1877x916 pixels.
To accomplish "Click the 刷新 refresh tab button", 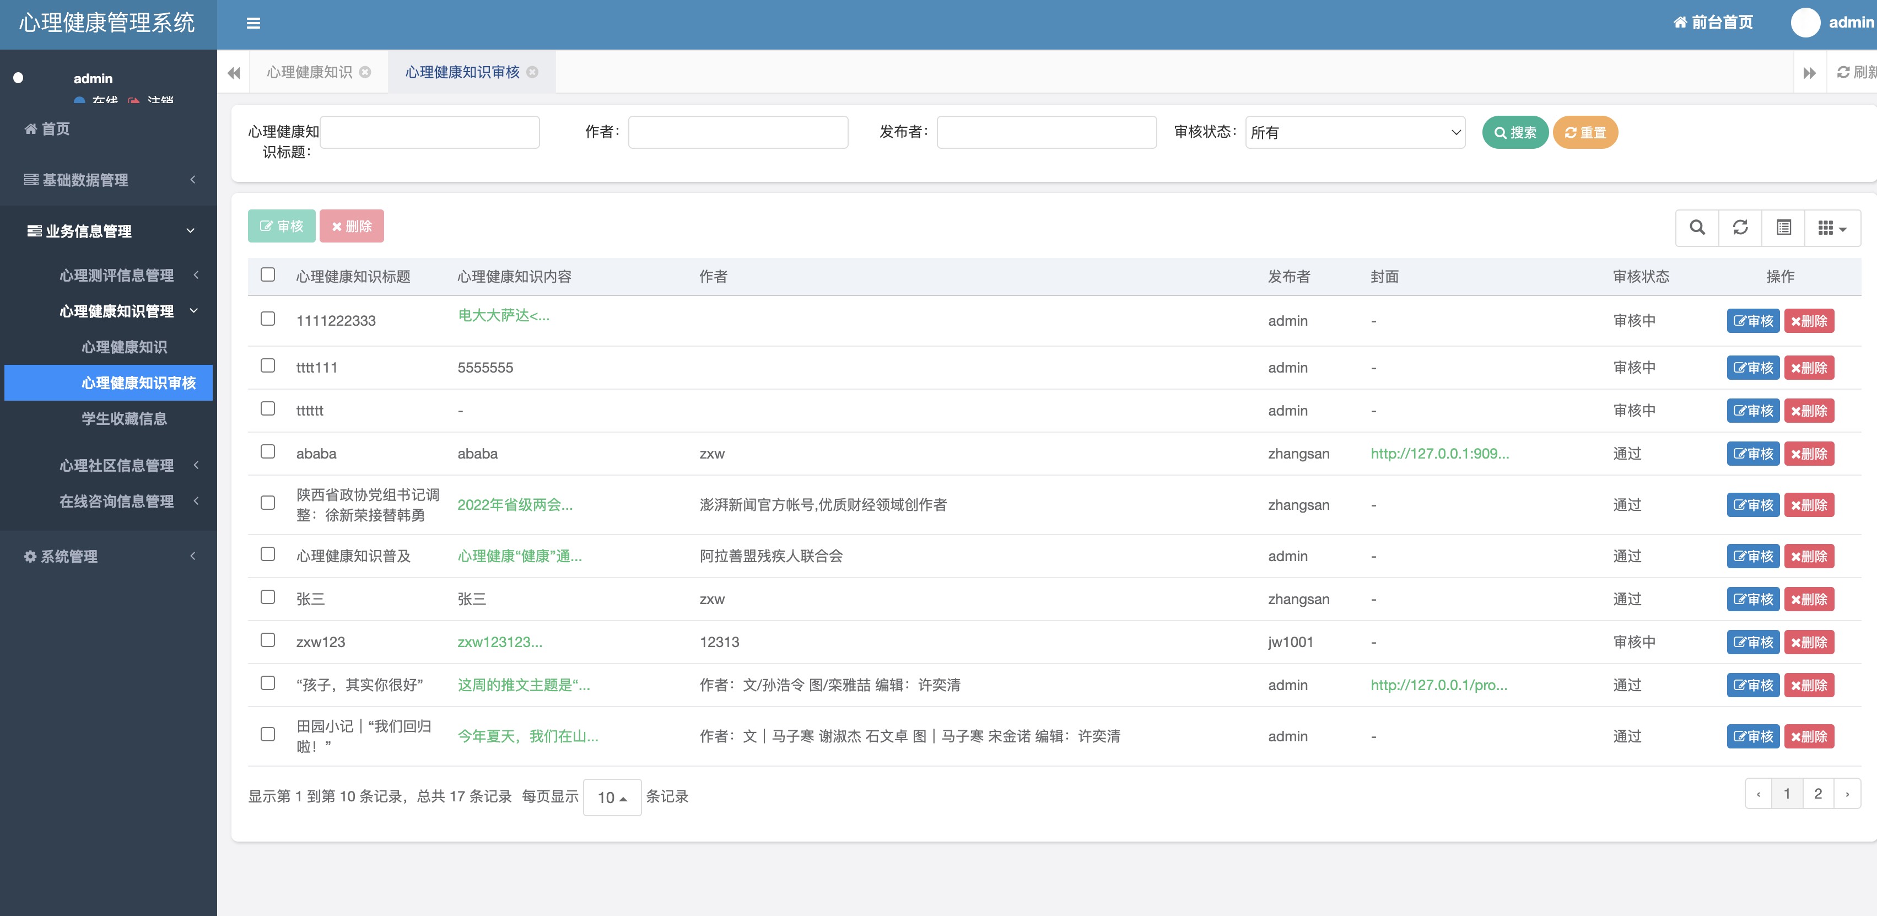I will click(x=1857, y=72).
